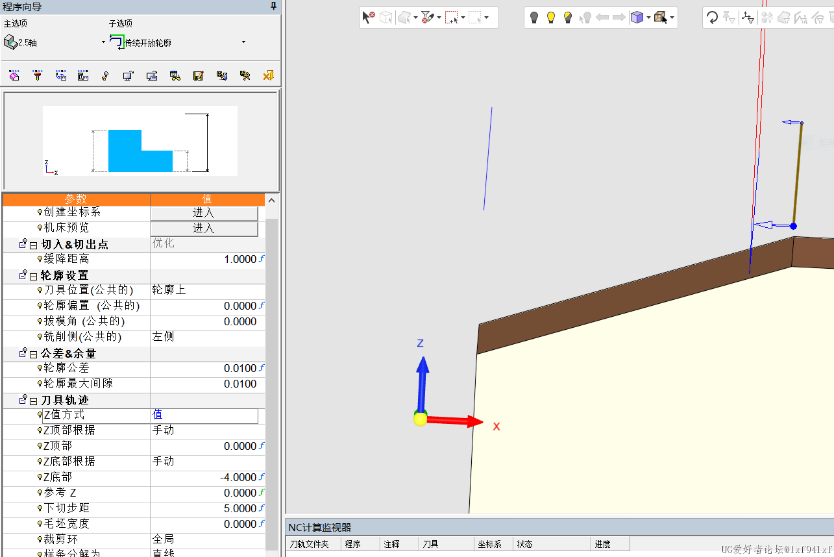Viewport: 834px width, 557px height.
Task: Click the table with glasses preview icon
Action: pyautogui.click(x=175, y=76)
